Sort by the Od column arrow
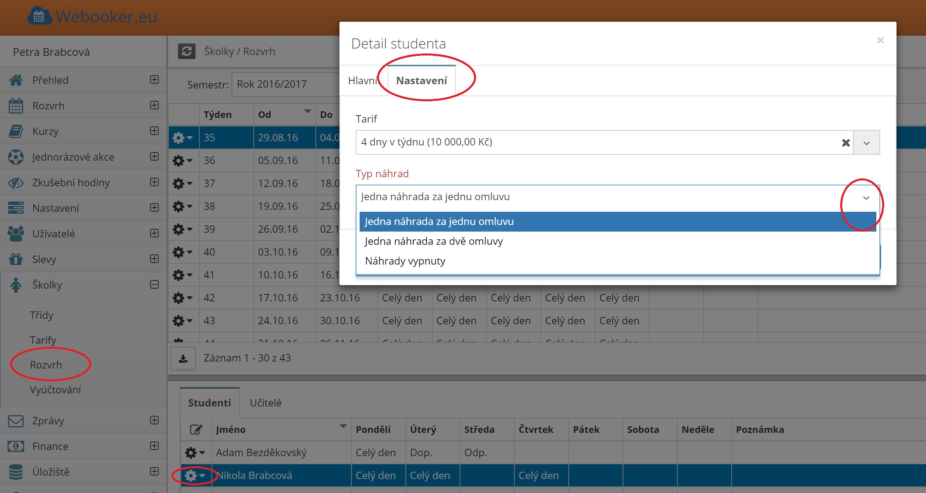 308,111
